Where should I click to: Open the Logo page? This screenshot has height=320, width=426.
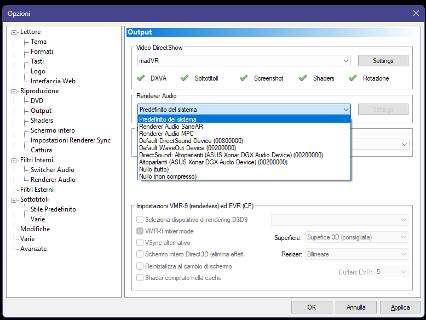pos(38,71)
